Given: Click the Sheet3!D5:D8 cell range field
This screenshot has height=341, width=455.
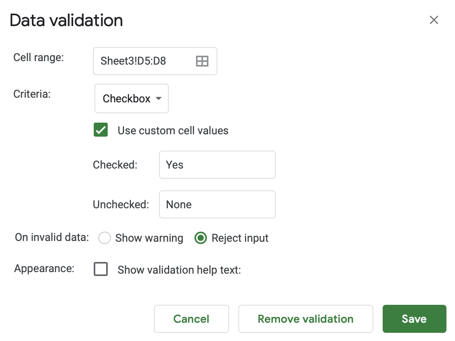Looking at the screenshot, I should coord(144,61).
